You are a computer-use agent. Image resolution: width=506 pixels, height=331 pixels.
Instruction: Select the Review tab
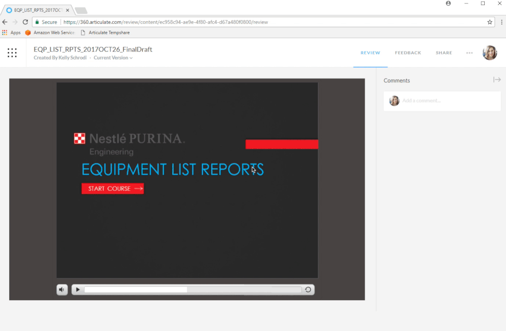(x=370, y=53)
